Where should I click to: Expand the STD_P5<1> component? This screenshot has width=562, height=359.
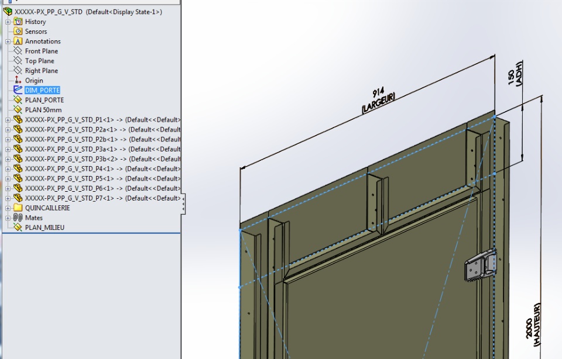[8, 178]
